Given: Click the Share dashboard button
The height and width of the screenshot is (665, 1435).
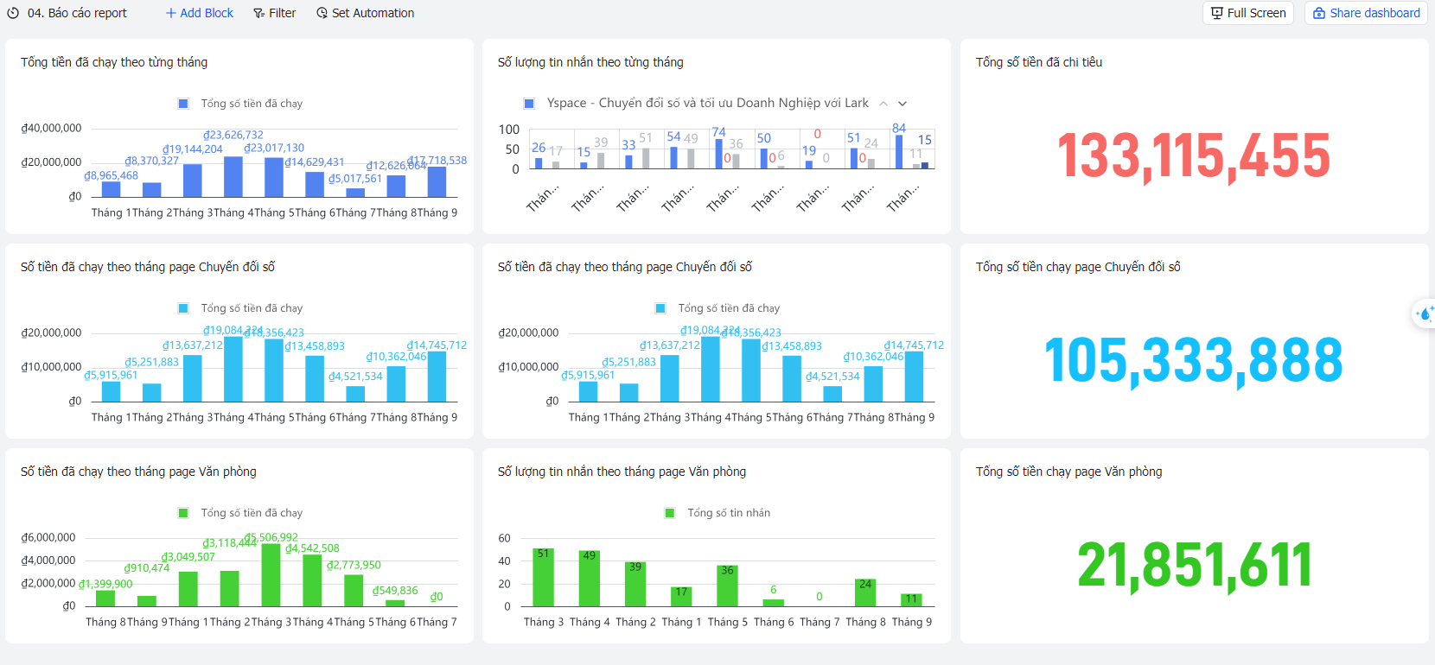Looking at the screenshot, I should [x=1366, y=13].
